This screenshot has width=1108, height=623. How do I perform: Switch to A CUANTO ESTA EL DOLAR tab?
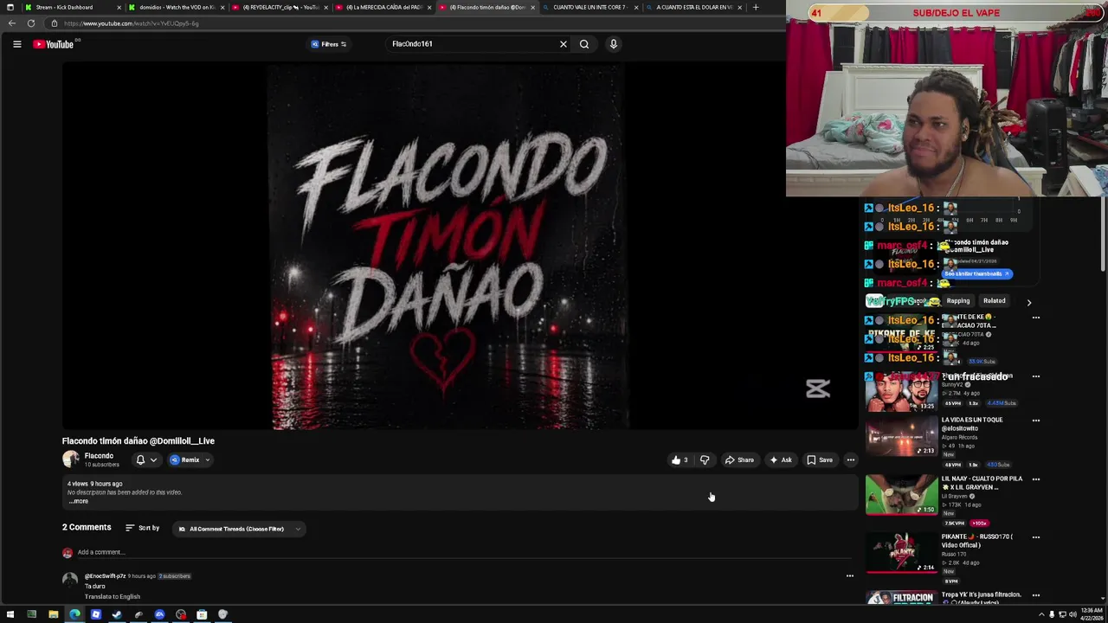point(694,7)
